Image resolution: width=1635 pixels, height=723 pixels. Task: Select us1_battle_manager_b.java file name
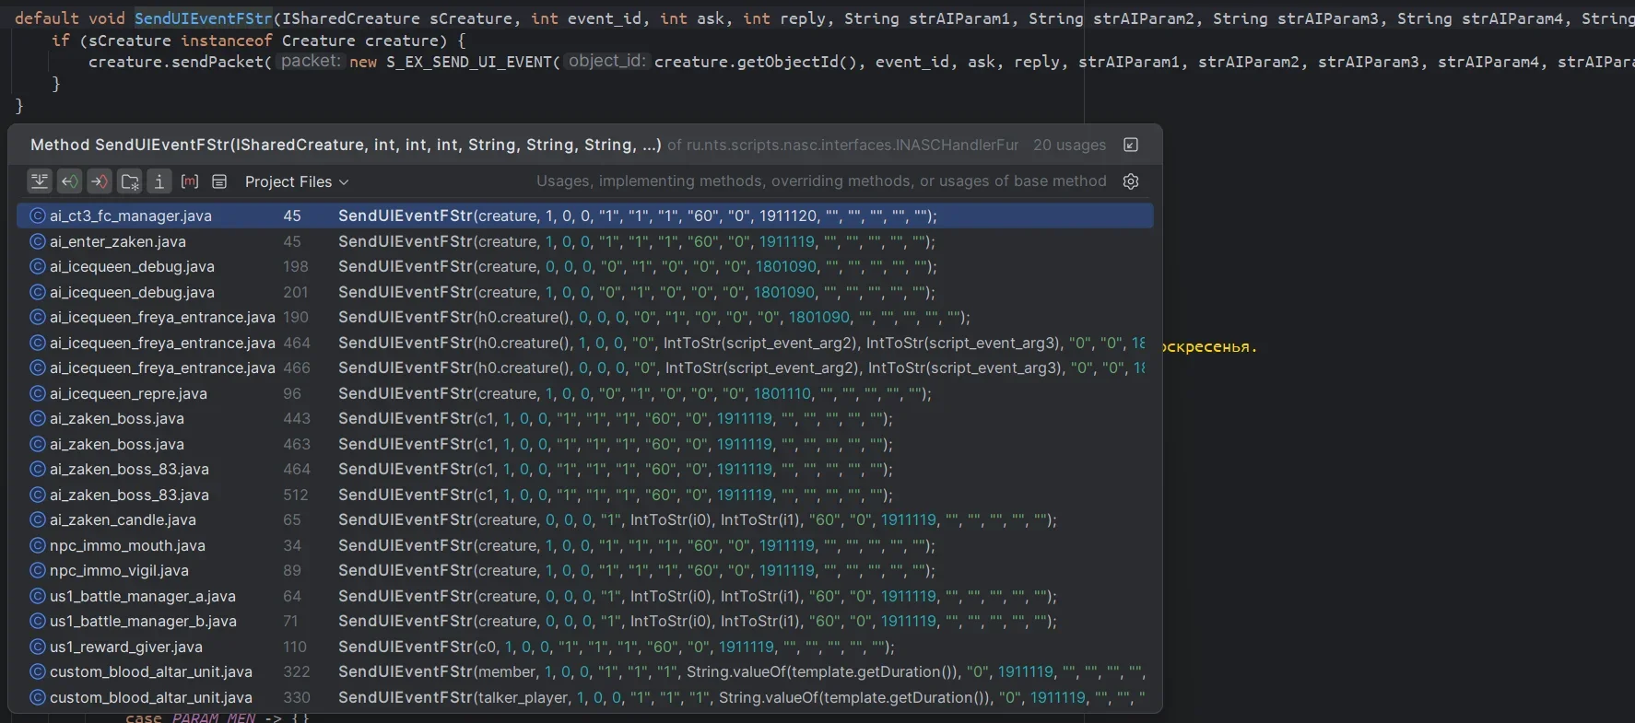point(143,621)
